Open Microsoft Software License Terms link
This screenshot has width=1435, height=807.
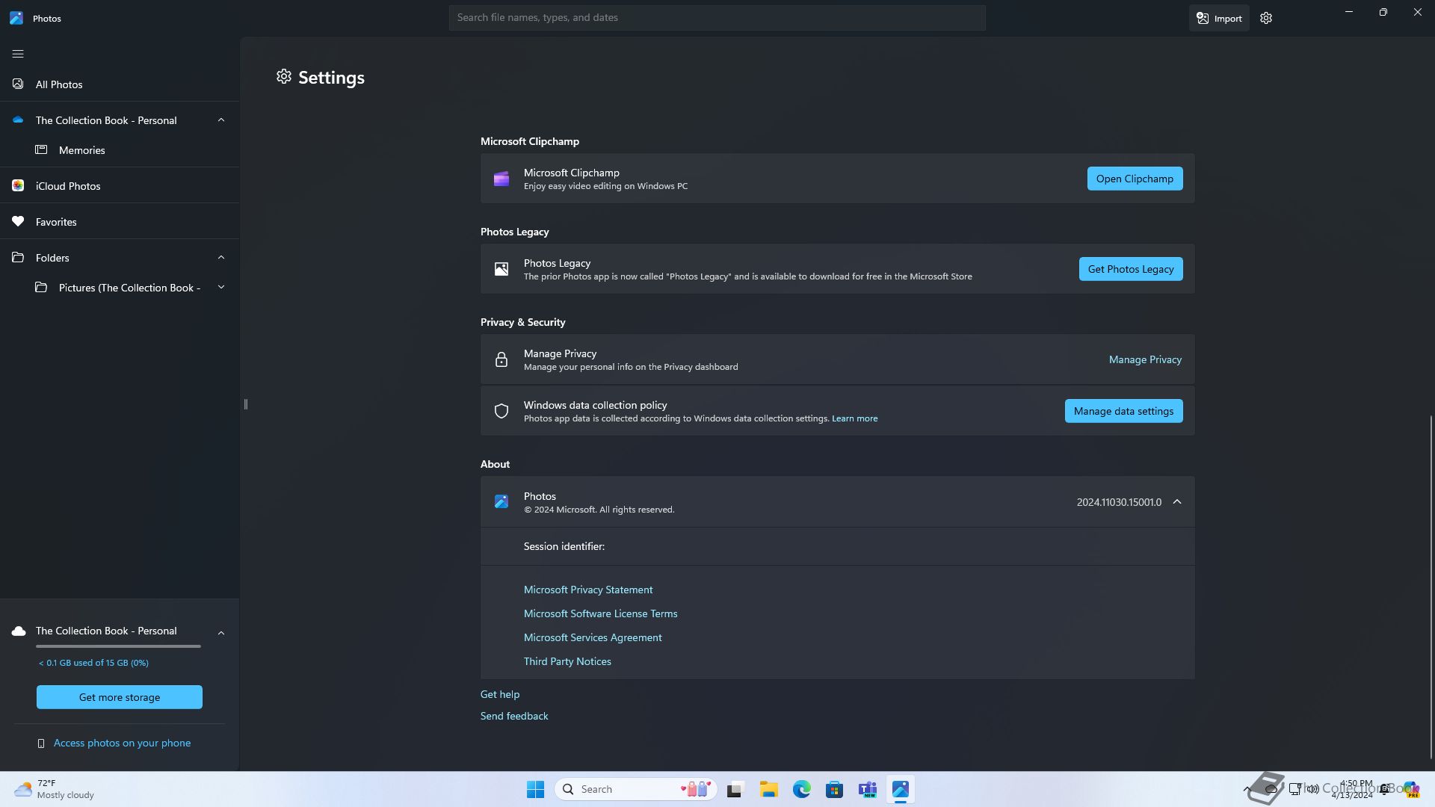click(x=600, y=613)
